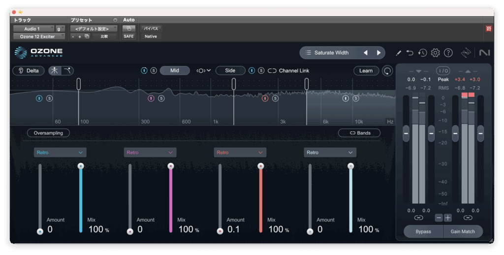Go to the next preset arrow
504x255 pixels.
(x=378, y=53)
